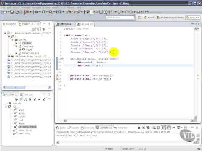Screen dimensions: 202x151
Task: Collapse the Car node in Outline
Action: 5,107
